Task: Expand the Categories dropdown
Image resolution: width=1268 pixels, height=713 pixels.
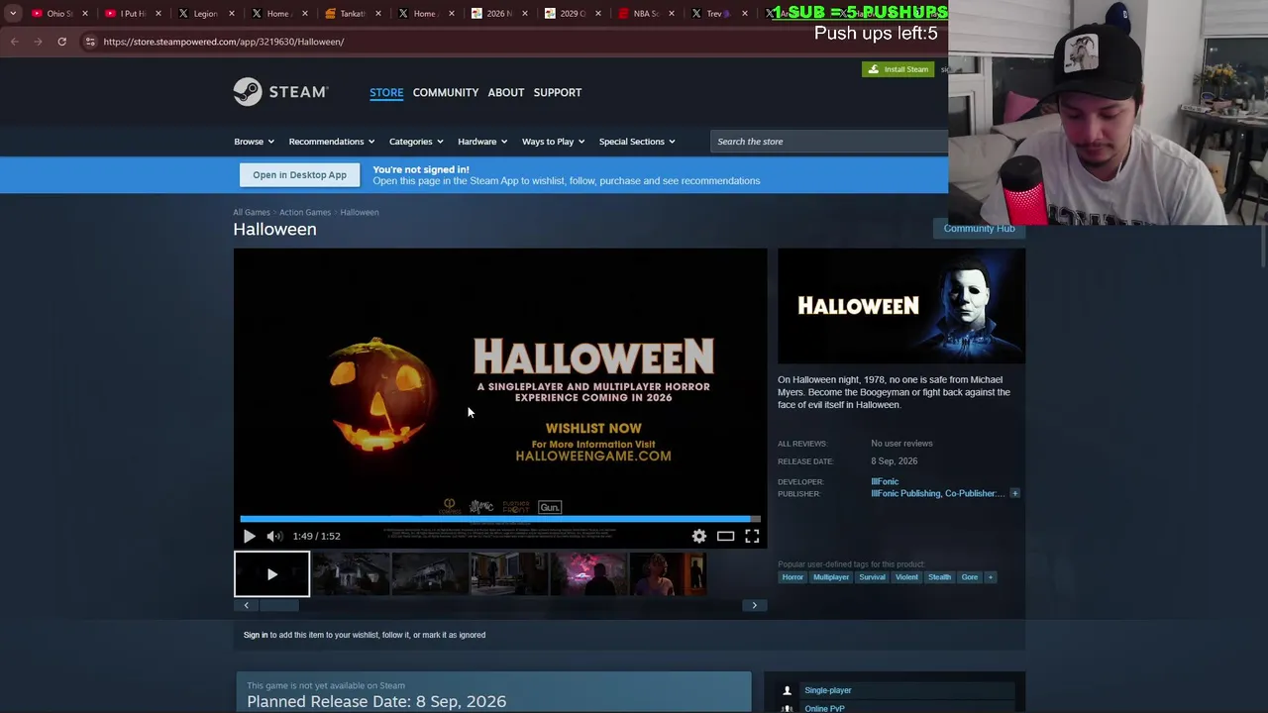Action: click(x=416, y=142)
